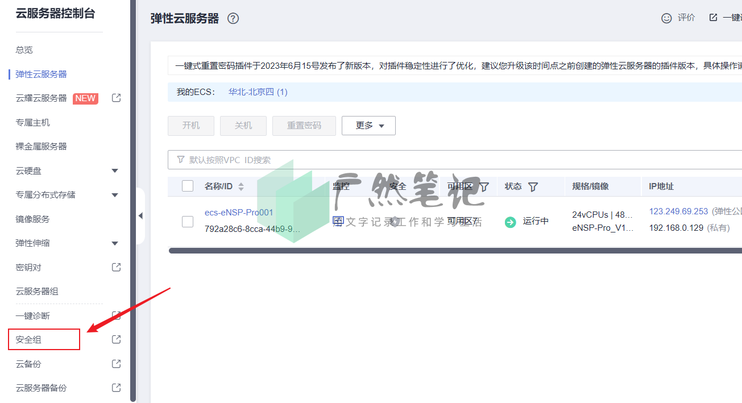The image size is (742, 403).
Task: Click external link icon at top right
Action: (713, 18)
